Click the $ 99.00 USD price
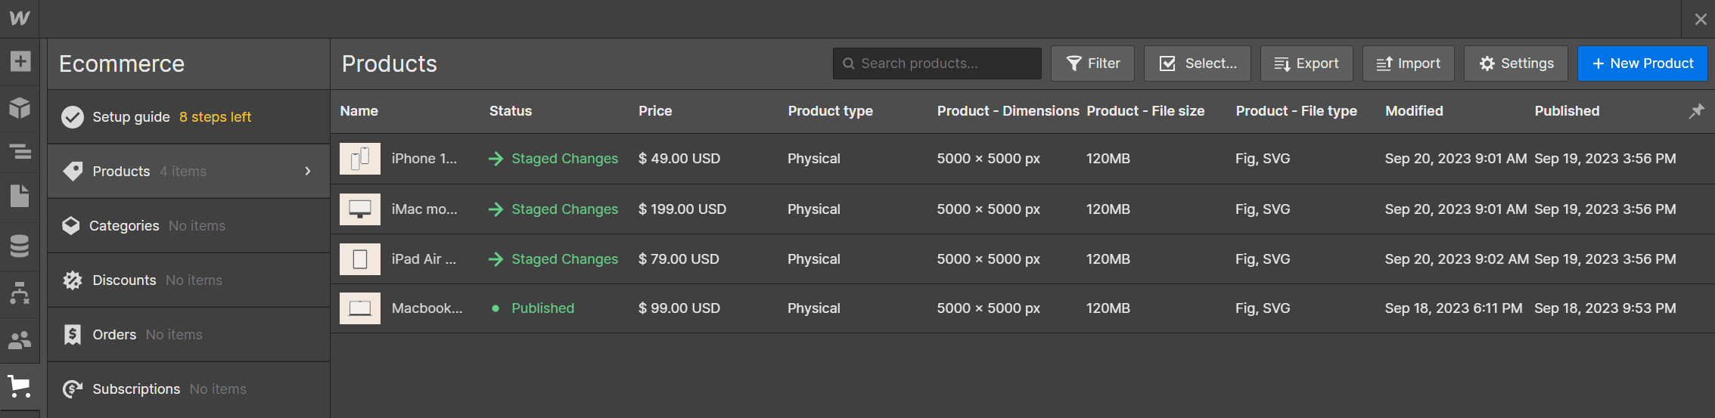This screenshot has width=1715, height=418. (x=679, y=308)
